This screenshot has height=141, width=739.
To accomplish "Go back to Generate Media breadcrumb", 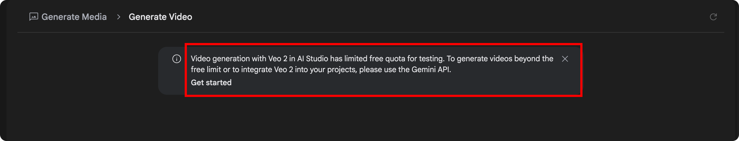I will click(x=74, y=17).
